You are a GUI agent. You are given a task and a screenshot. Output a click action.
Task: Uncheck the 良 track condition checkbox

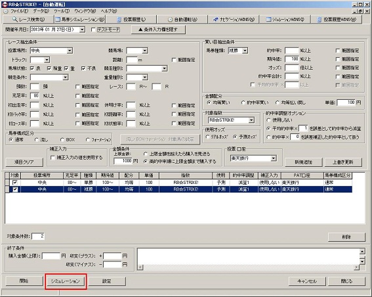coord(32,68)
